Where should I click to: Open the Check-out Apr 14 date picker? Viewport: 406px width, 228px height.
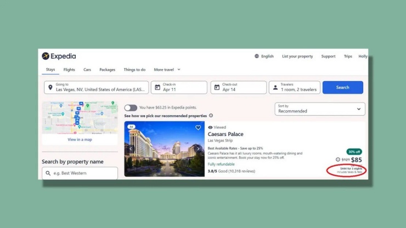pyautogui.click(x=238, y=88)
